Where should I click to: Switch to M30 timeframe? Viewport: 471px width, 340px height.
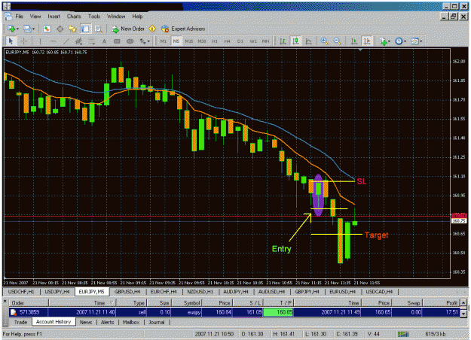point(202,41)
